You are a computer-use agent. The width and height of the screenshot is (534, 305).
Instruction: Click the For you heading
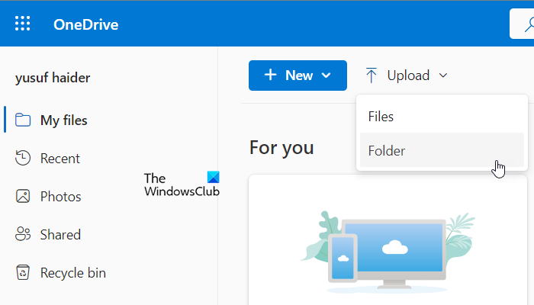pos(281,148)
